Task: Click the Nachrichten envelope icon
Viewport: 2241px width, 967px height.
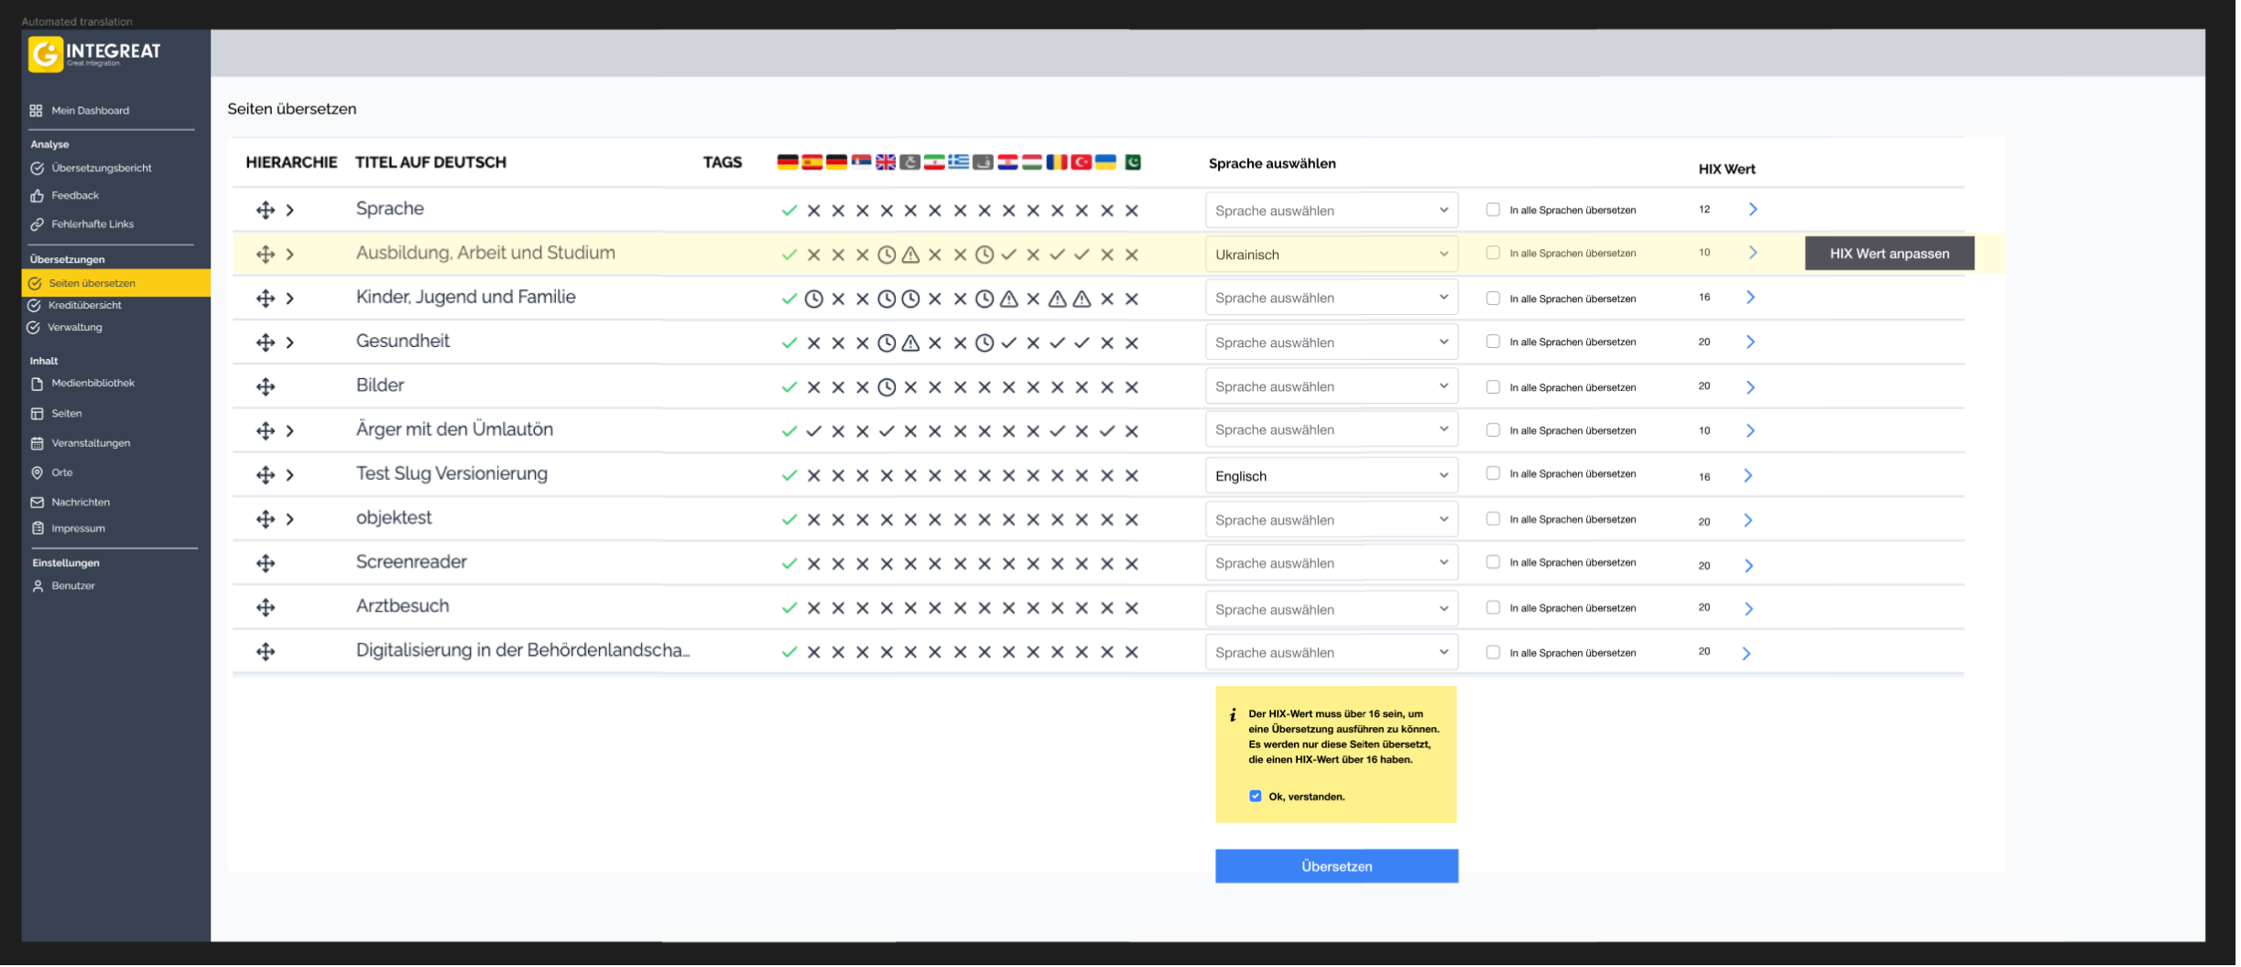Action: tap(37, 502)
